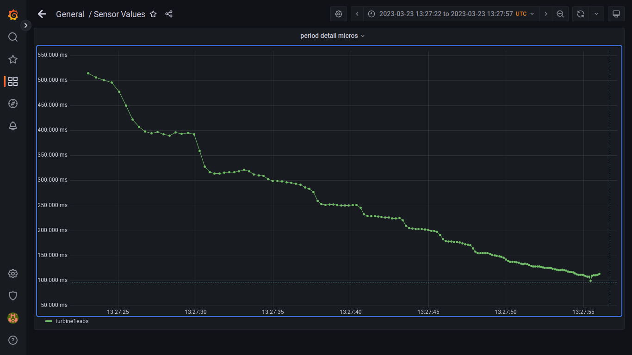Screen dimensions: 632x355
Task: Cycle the view mode monitor icon
Action: pyautogui.click(x=616, y=14)
